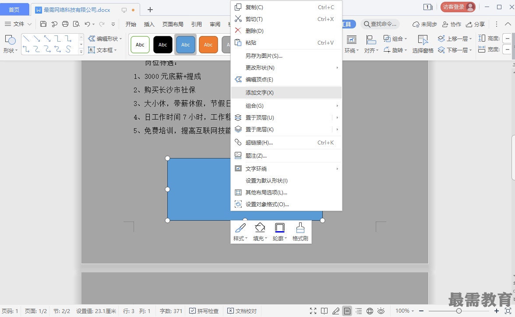Click the 格式刷 format painter on mini toolbar

[x=300, y=232]
